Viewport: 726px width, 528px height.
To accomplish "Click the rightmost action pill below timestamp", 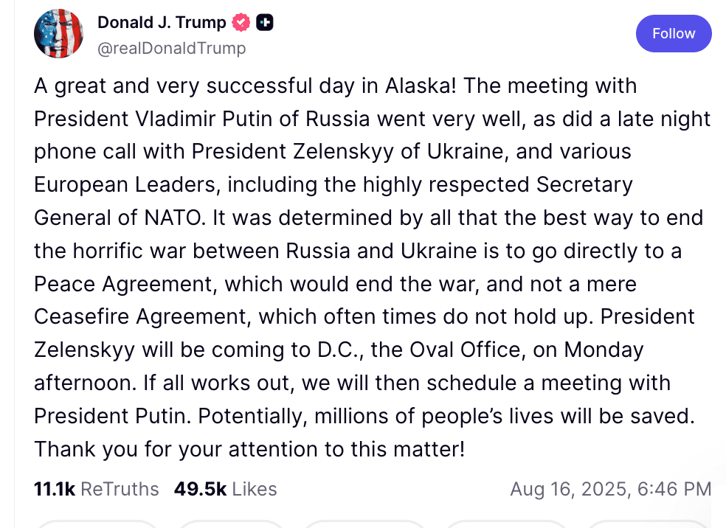I will (x=649, y=524).
